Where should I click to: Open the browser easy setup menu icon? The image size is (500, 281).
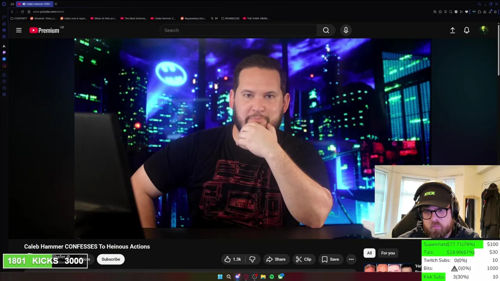click(495, 12)
